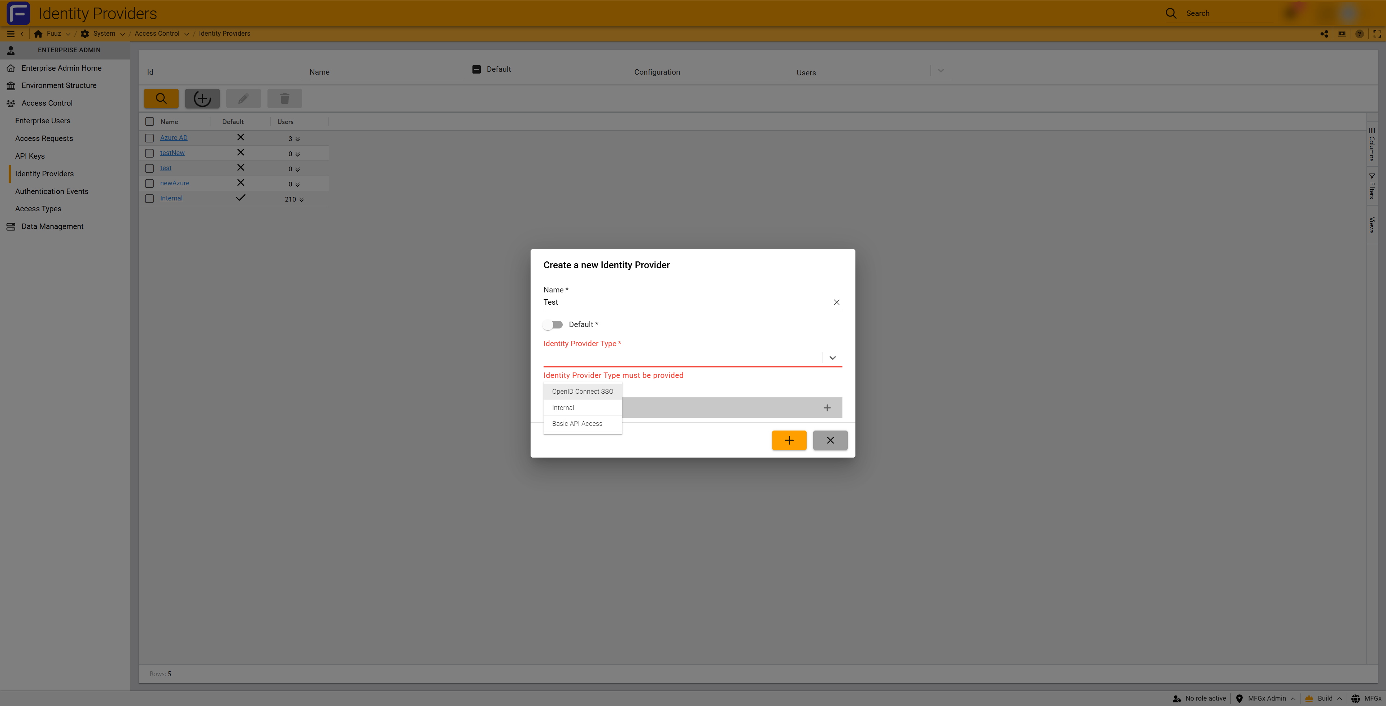Click the edit pencil button
Image resolution: width=1386 pixels, height=706 pixels.
tap(243, 98)
